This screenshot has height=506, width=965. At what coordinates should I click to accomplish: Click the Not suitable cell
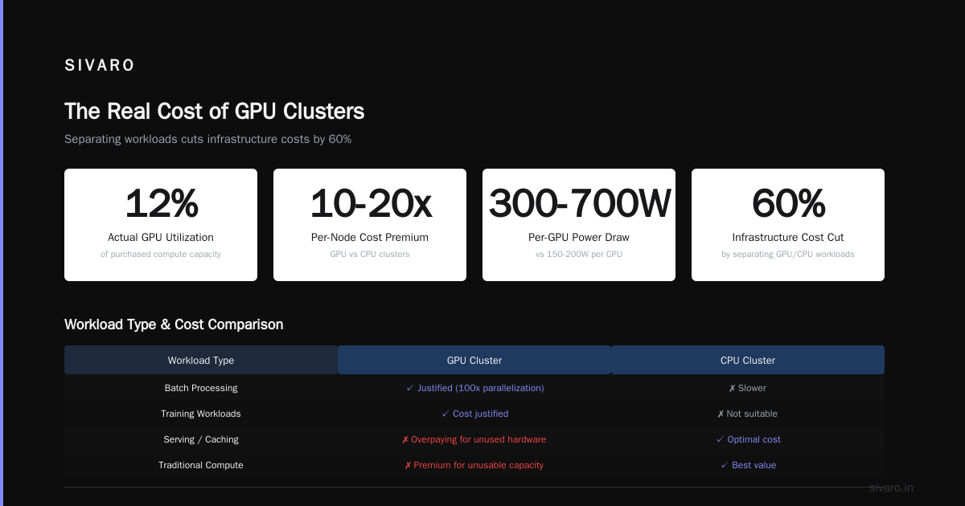tap(748, 414)
